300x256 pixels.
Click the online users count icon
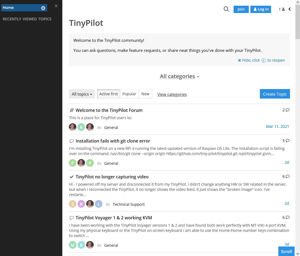coord(282,9)
